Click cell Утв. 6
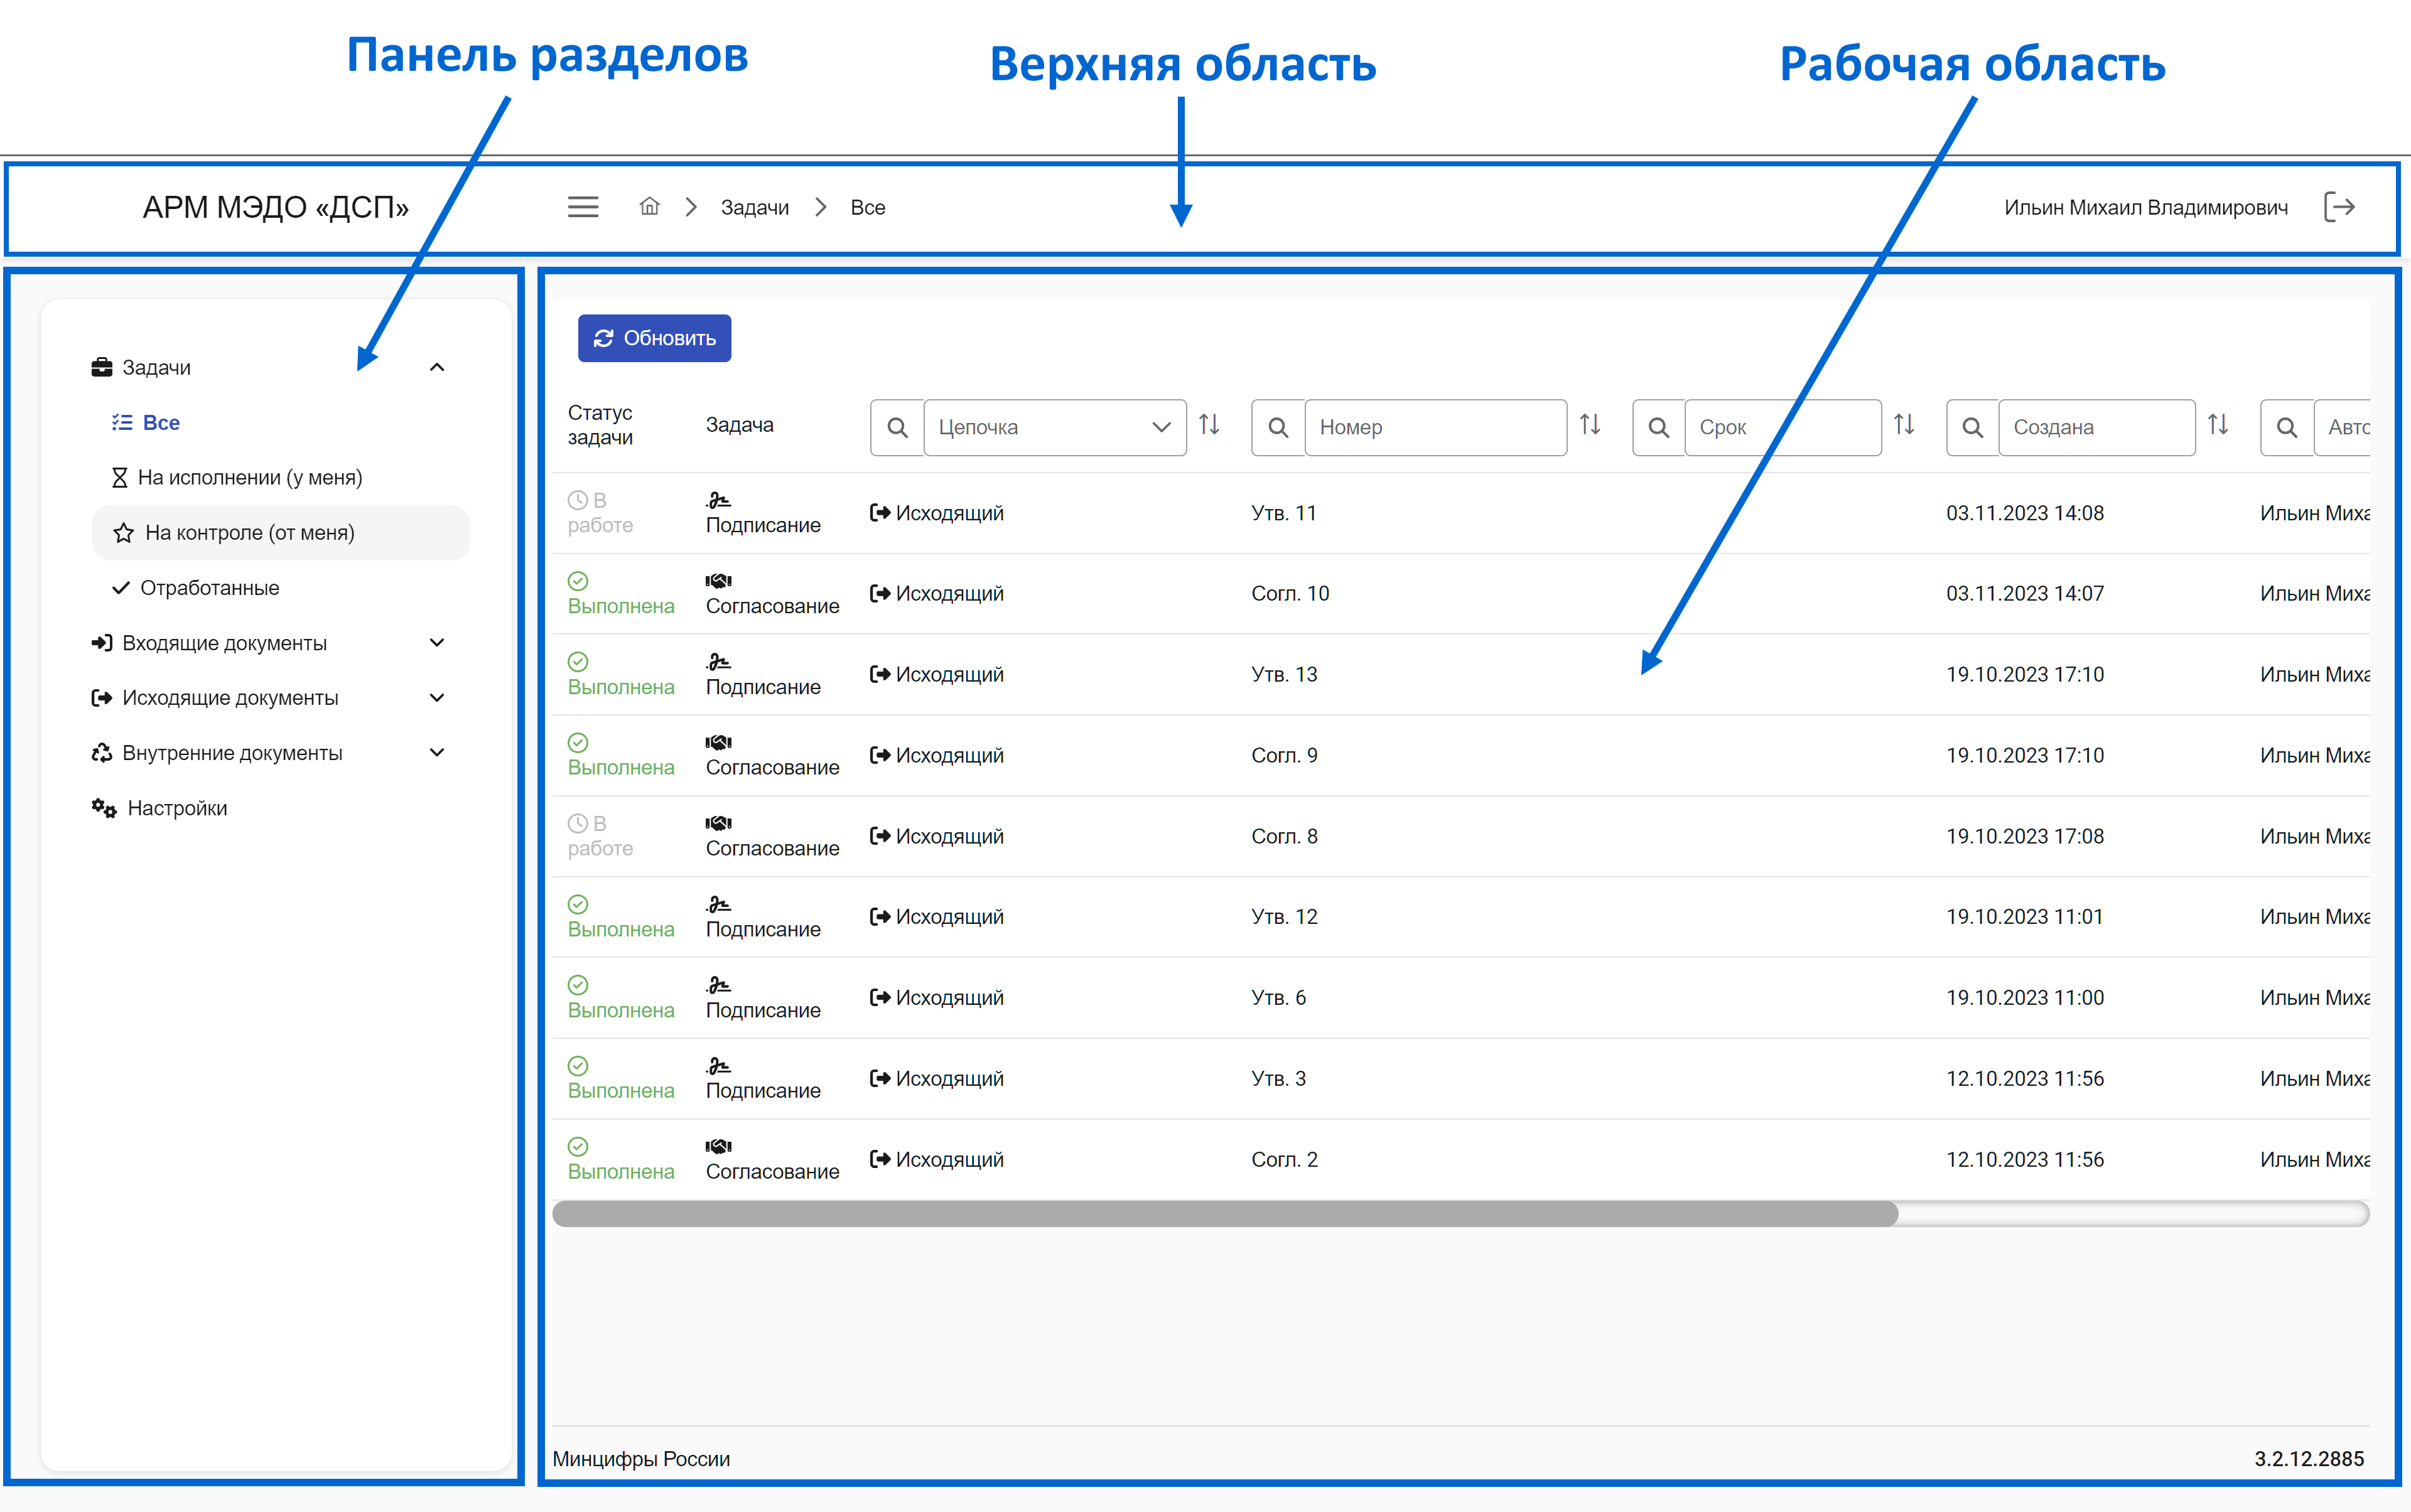 1278,998
